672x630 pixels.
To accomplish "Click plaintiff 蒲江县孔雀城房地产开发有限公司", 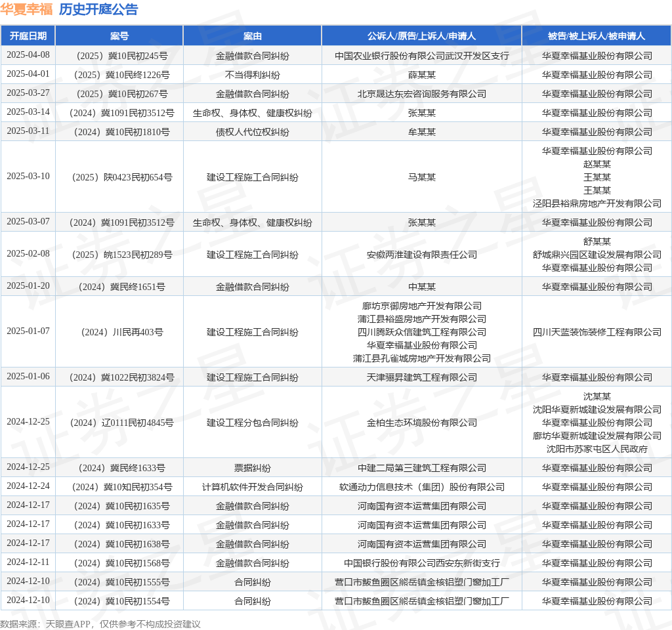I will [422, 358].
